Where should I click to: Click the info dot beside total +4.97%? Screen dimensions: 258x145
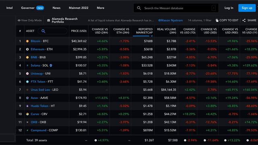[x=96, y=140]
